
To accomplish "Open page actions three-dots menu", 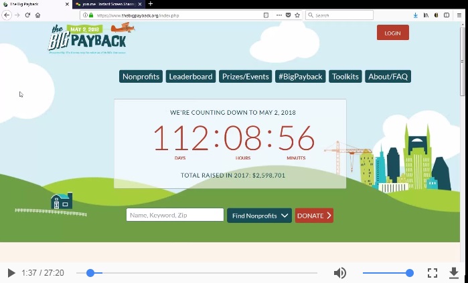I will (279, 15).
